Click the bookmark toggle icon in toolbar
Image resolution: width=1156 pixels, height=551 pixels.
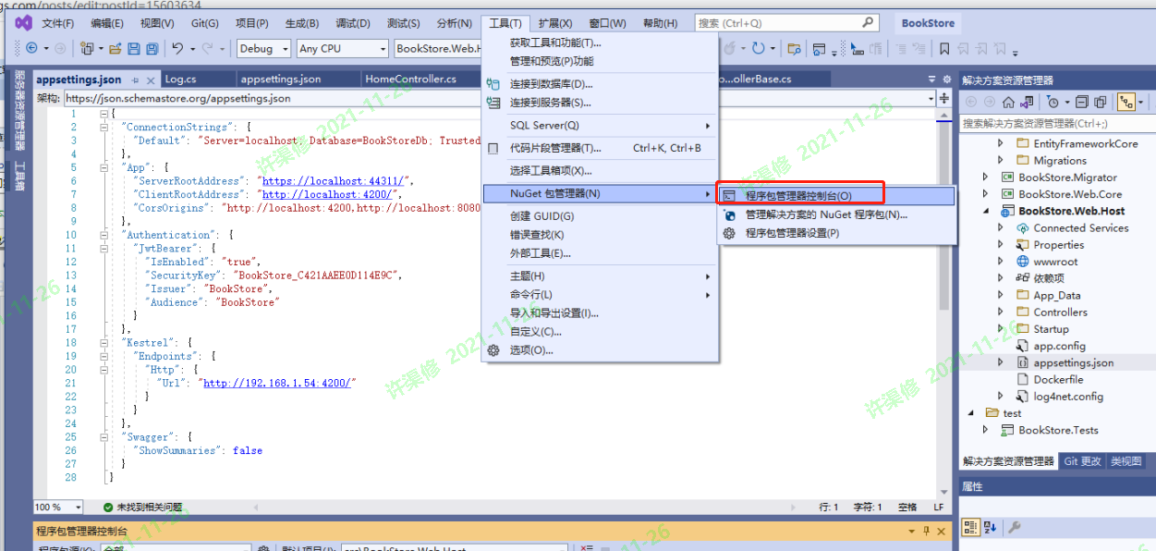click(944, 48)
